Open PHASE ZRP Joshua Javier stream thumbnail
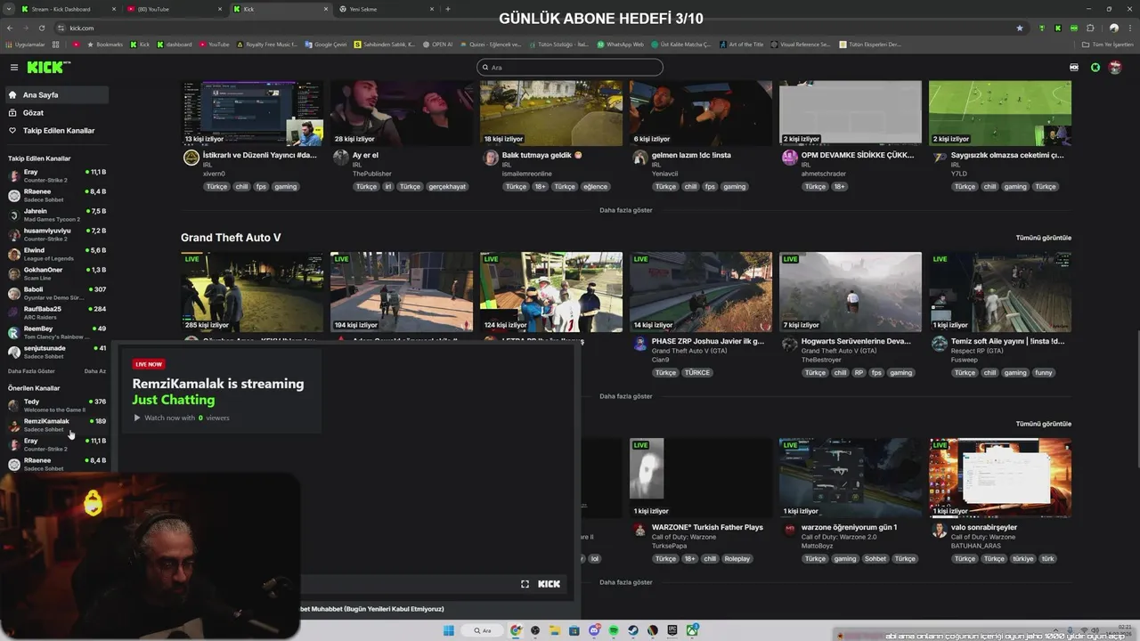 (x=701, y=292)
